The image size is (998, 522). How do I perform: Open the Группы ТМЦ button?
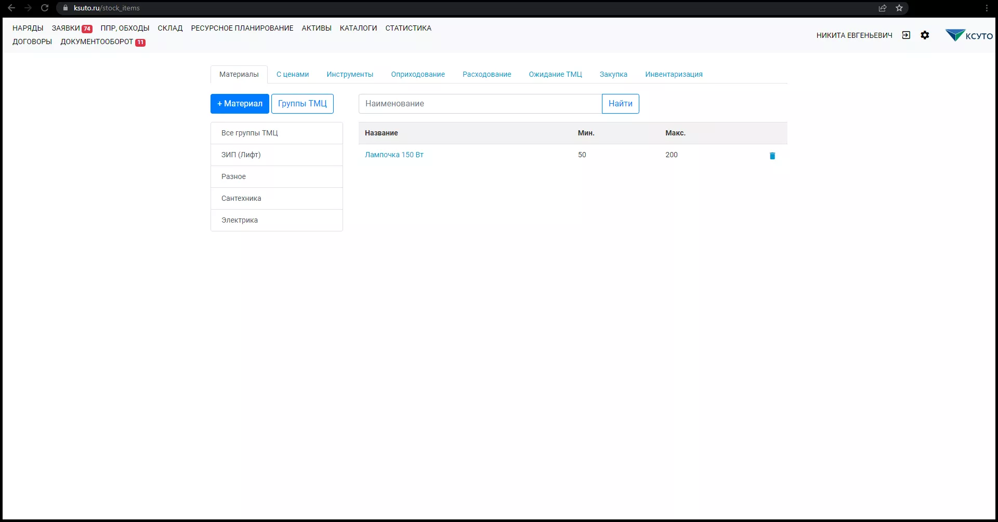[x=302, y=104]
